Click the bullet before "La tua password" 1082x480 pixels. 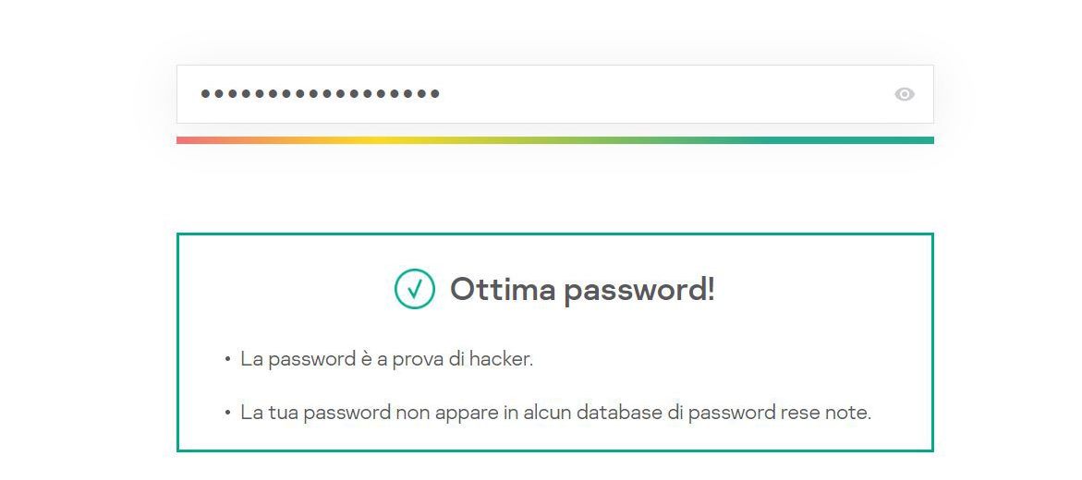point(227,414)
